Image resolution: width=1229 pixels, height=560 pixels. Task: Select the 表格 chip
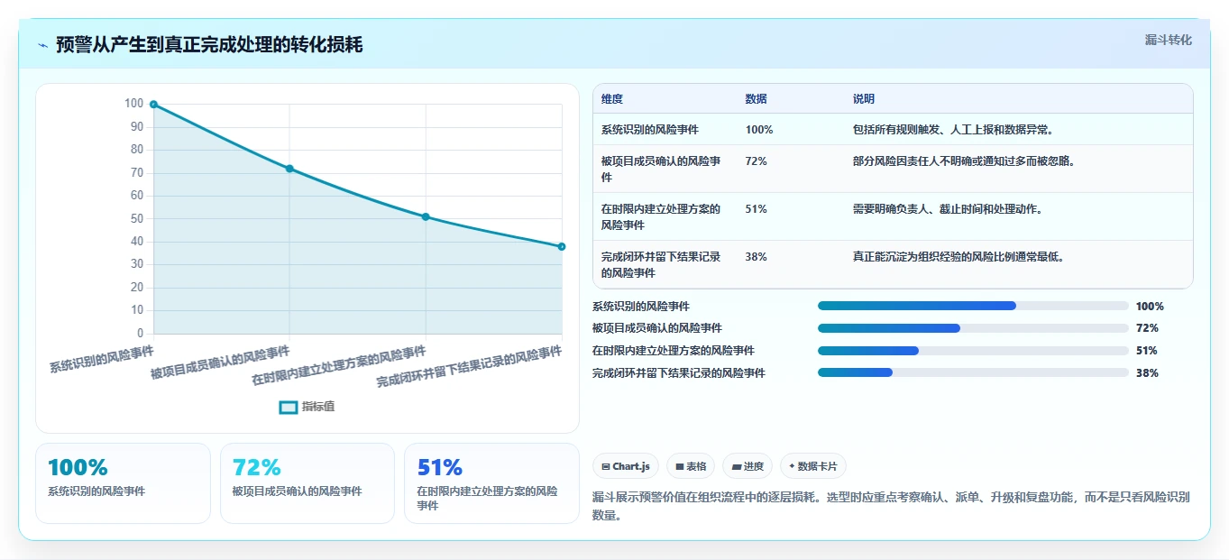[x=691, y=466]
